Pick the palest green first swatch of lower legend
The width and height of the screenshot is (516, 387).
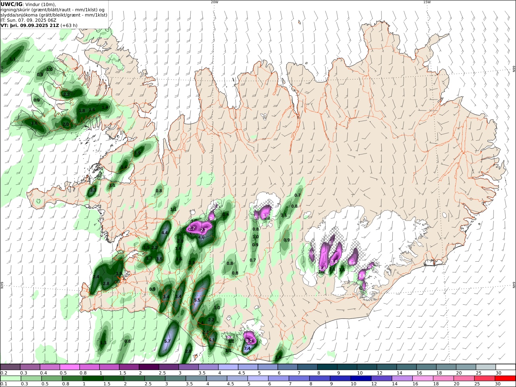tap(10, 379)
